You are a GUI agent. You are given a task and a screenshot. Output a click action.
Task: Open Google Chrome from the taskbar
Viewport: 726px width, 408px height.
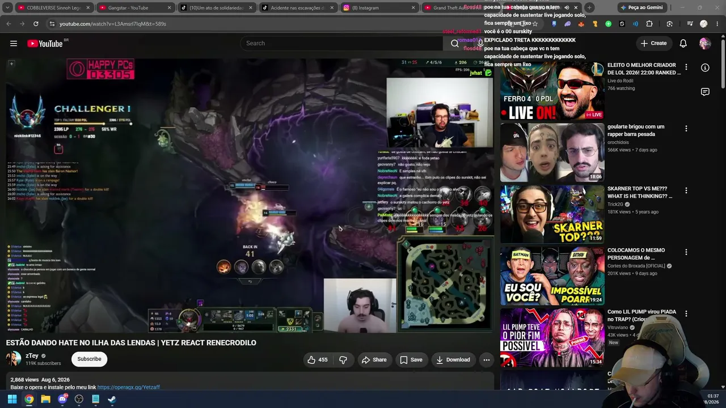click(x=29, y=399)
